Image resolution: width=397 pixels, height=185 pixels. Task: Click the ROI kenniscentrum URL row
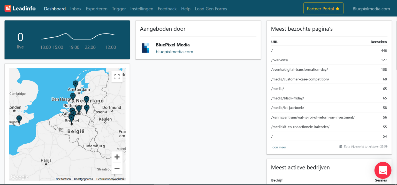point(329,117)
